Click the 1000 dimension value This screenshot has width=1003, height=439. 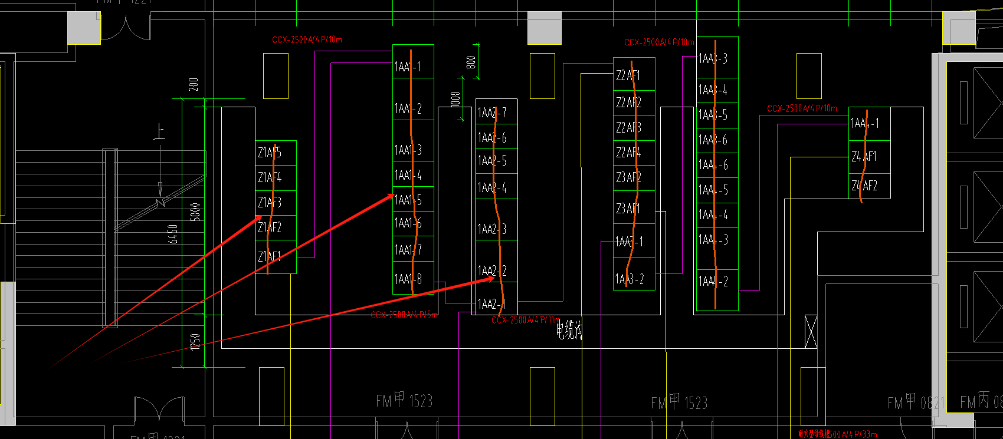click(x=455, y=99)
